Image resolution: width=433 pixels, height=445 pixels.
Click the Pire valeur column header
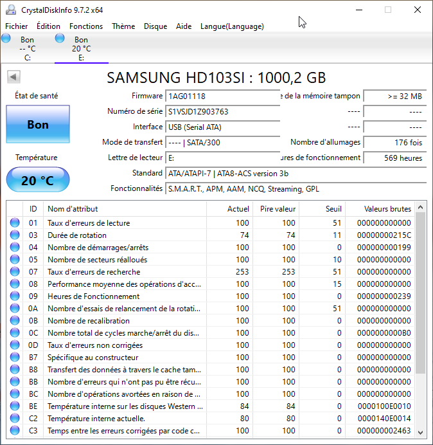276,209
